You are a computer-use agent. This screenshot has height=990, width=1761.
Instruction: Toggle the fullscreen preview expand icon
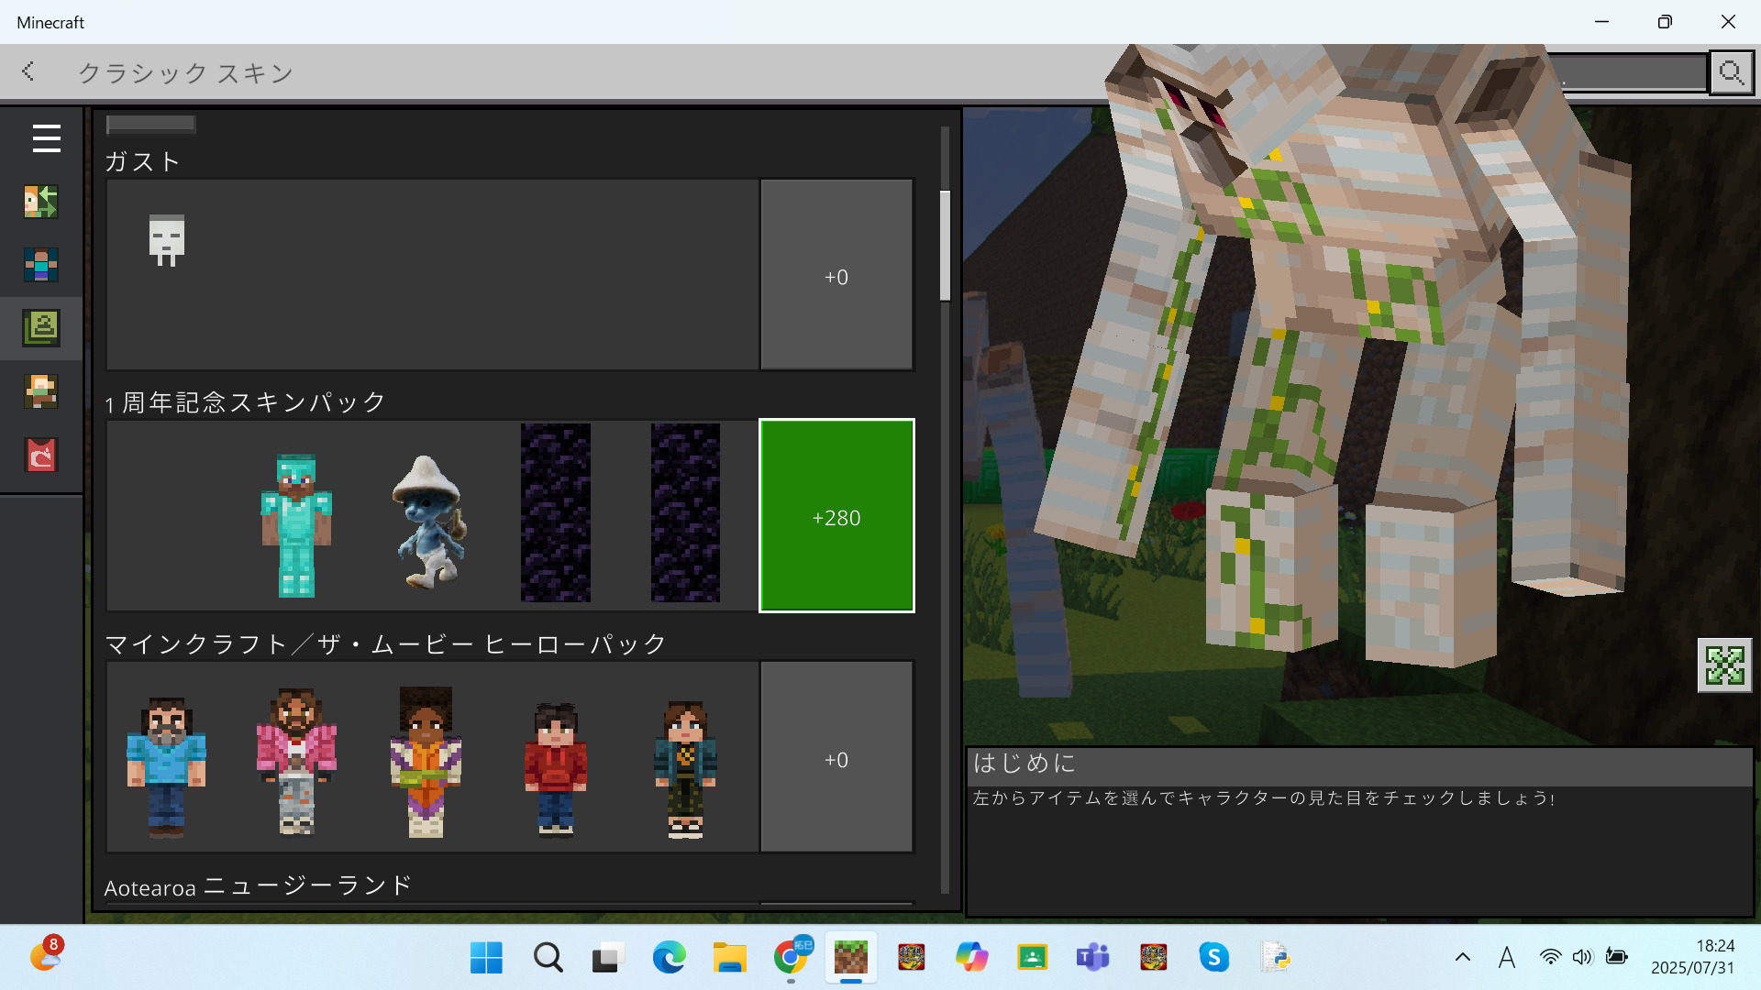[x=1724, y=665]
